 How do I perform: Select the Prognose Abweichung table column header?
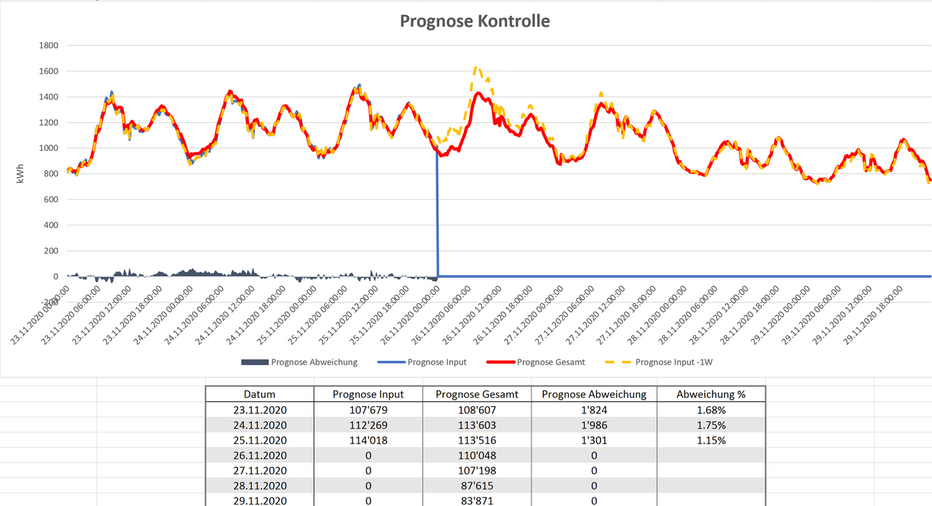coord(594,394)
